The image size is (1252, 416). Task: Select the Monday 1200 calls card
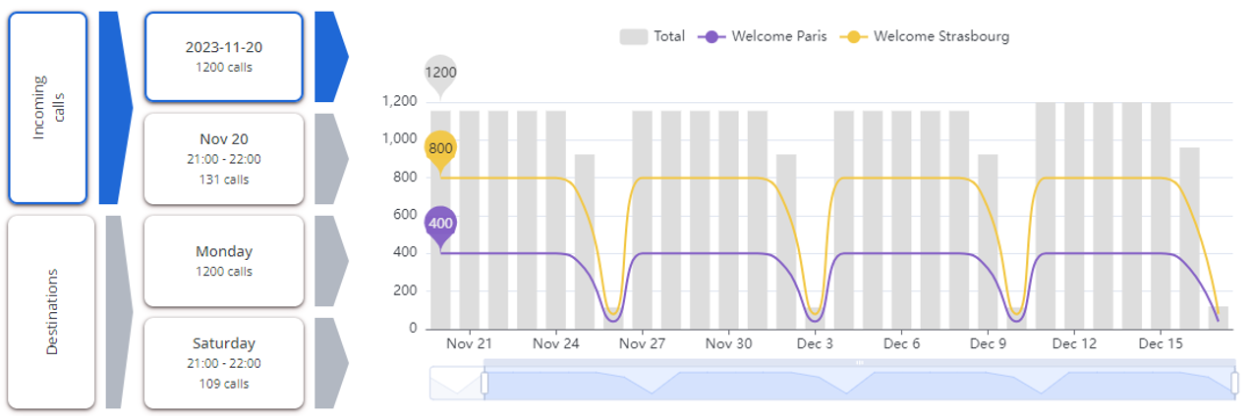(223, 261)
